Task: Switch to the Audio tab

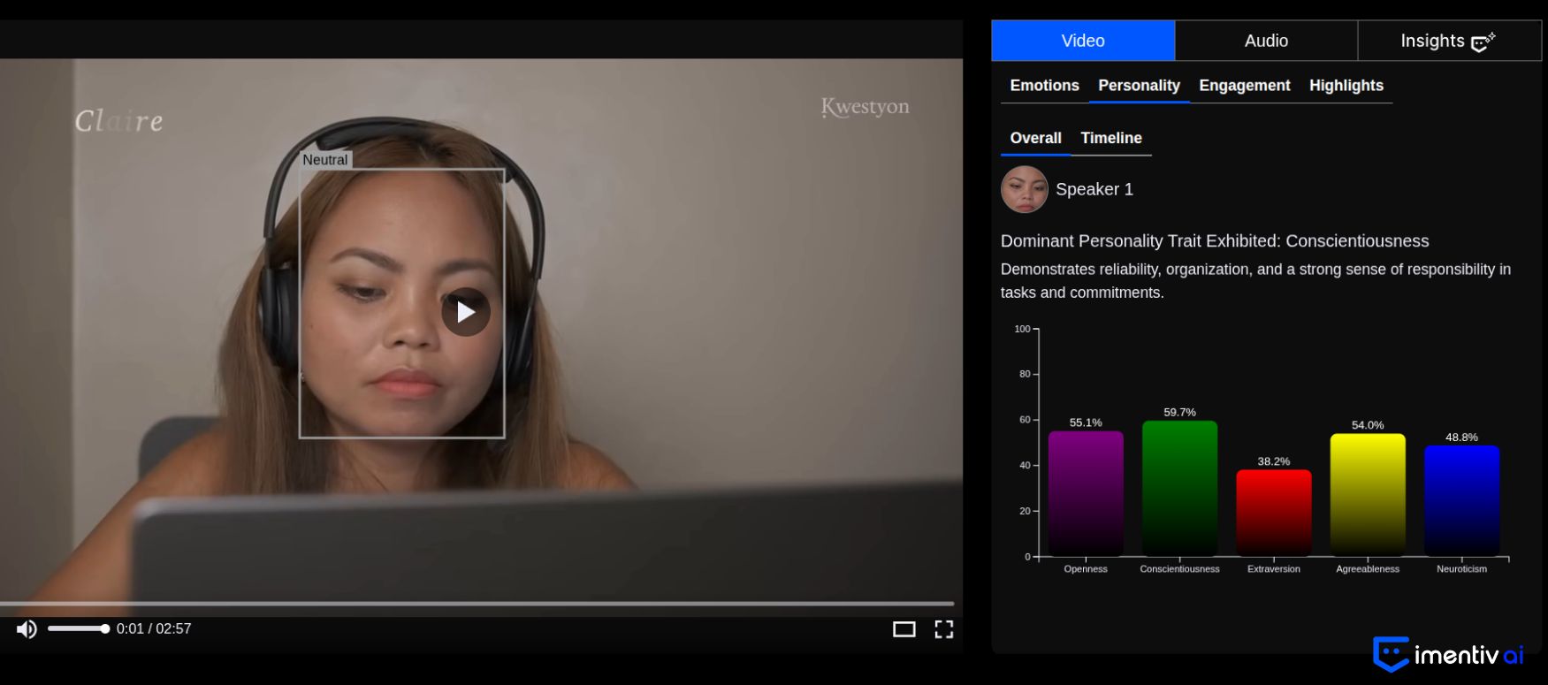Action: 1266,41
